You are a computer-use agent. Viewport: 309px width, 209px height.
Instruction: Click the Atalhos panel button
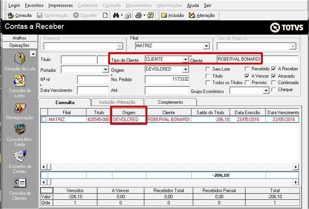[19, 38]
